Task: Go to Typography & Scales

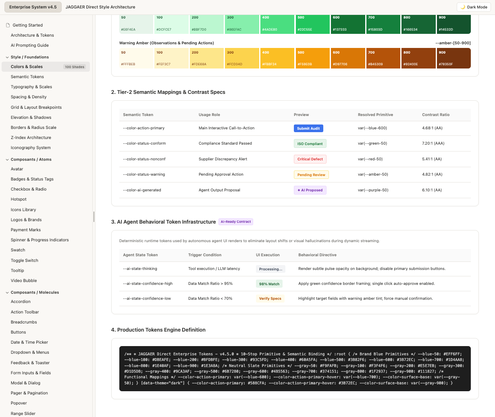Action: click(x=31, y=87)
